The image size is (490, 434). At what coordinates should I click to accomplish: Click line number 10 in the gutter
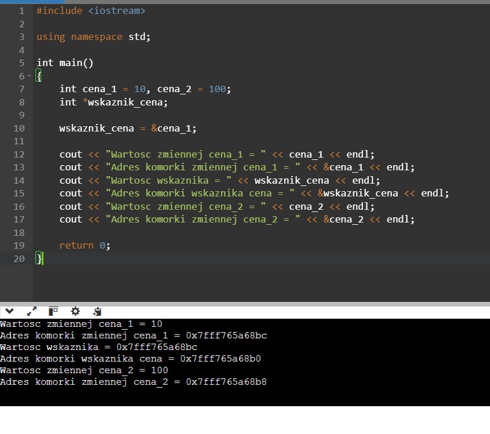pyautogui.click(x=19, y=128)
